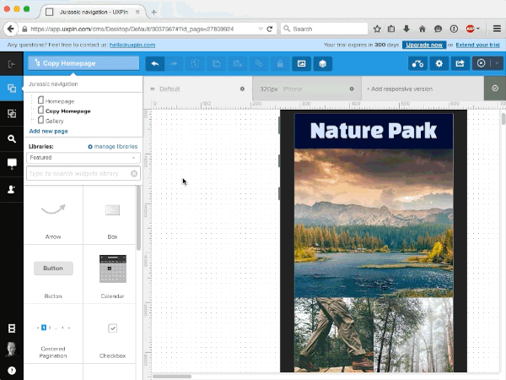
Task: Click the Copy Homepage page title button
Action: click(x=83, y=63)
